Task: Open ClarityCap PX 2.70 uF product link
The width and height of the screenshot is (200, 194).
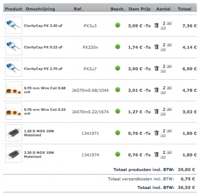Action: point(43,69)
